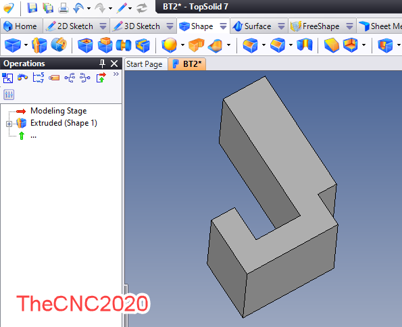The width and height of the screenshot is (402, 327).
Task: Switch to the 2D Sketch tab
Action: coord(74,26)
